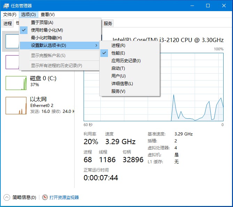Open the 查看(V) menu

click(x=47, y=15)
